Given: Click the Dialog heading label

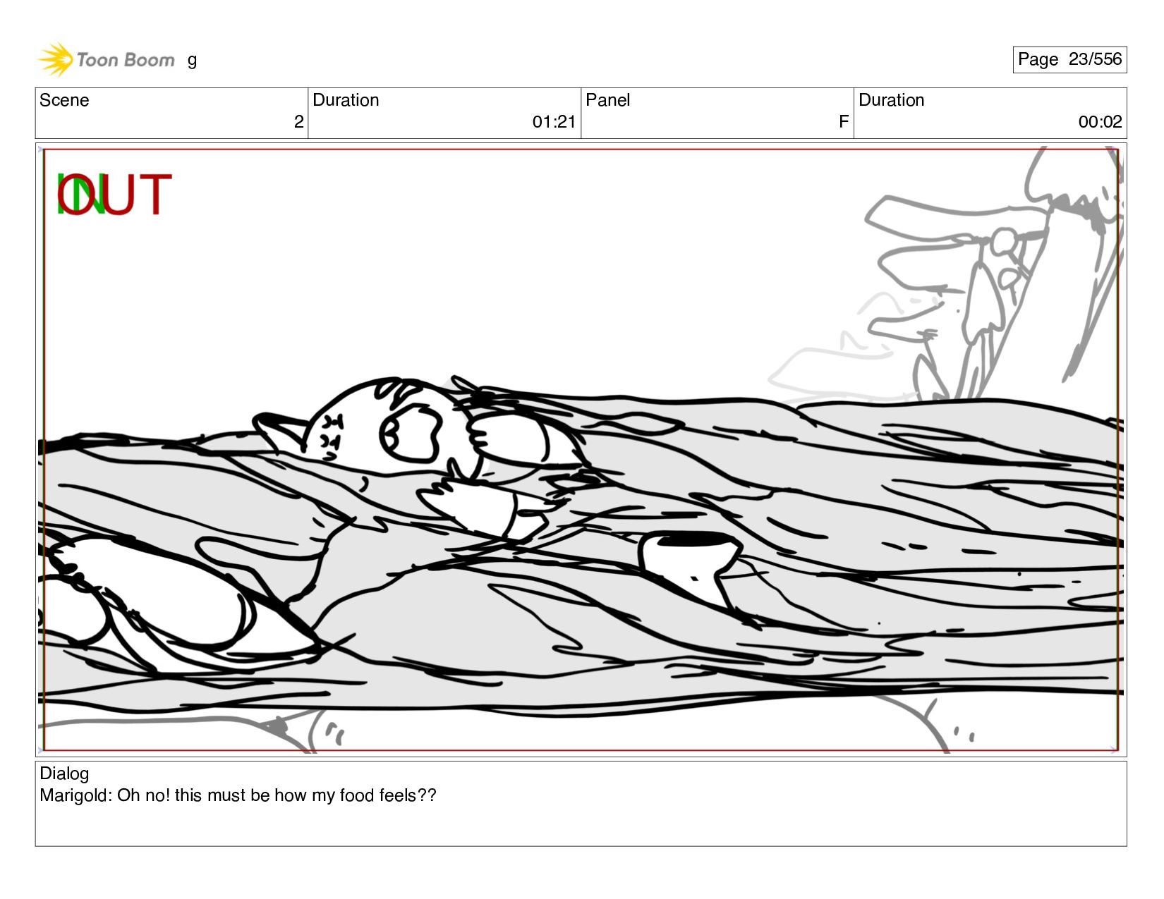Looking at the screenshot, I should pos(64,773).
